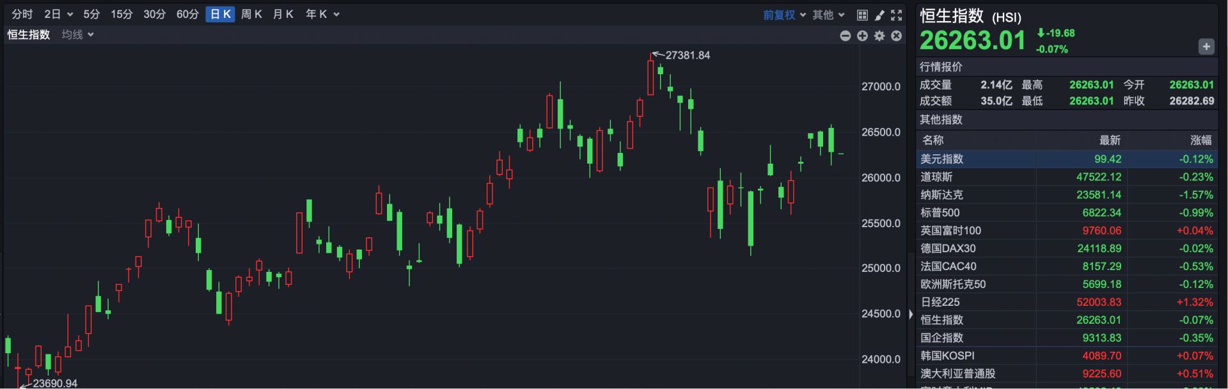Expand the 其他 options dropdown
1228x389 pixels.
tap(828, 15)
